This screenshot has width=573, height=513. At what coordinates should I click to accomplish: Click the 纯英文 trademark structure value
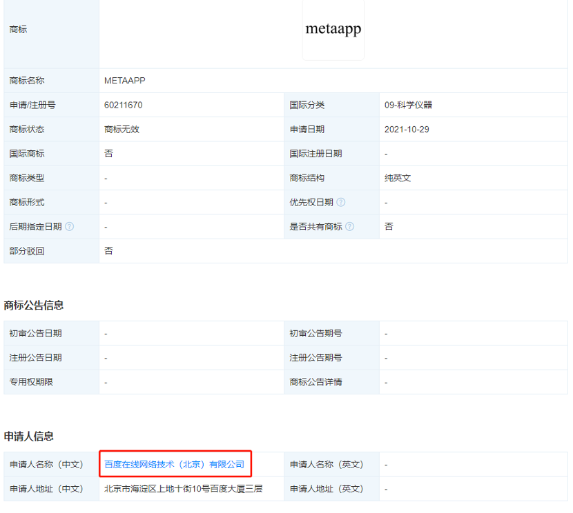(x=398, y=178)
